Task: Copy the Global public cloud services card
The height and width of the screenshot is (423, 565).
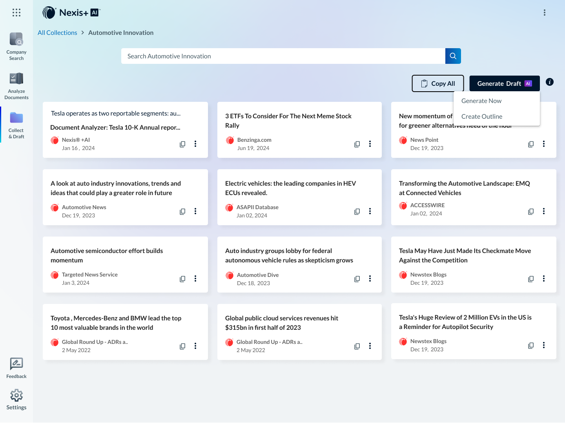Action: point(357,346)
